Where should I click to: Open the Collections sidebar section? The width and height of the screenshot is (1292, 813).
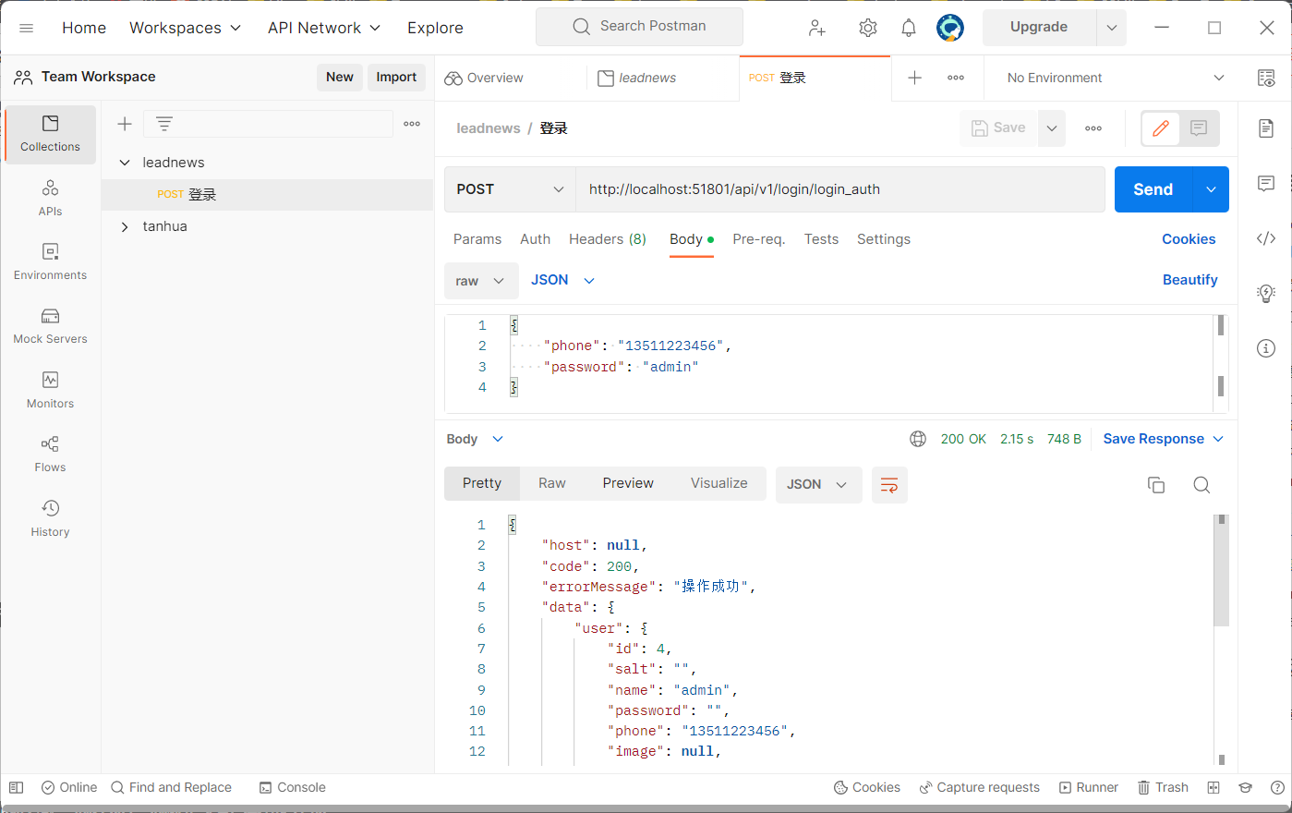[51, 134]
